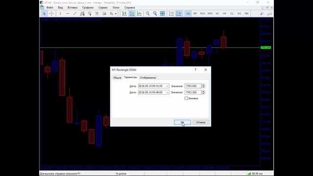Viewport: 313px width, 176px height.
Task: Open the search magnifier in toolbar
Action: 262,14
